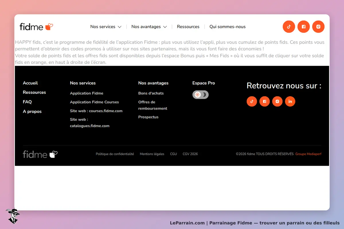This screenshot has height=229, width=344.
Task: Click Retrouvez nous sur : heading
Action: click(x=284, y=86)
